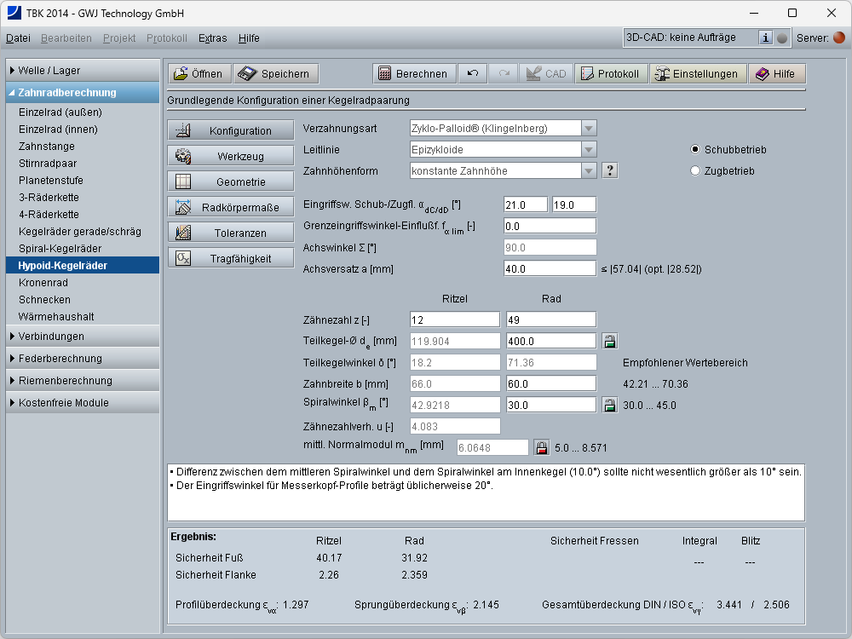The width and height of the screenshot is (852, 639).
Task: Click the Öffnen toolbar button
Action: (199, 74)
